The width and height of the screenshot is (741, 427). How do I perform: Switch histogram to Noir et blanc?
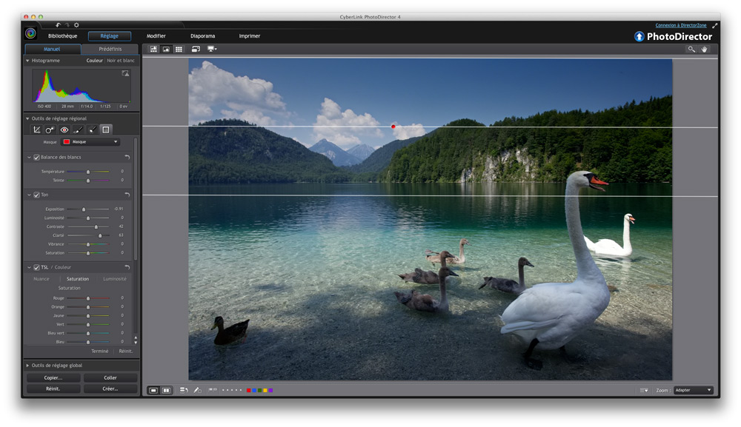click(121, 61)
